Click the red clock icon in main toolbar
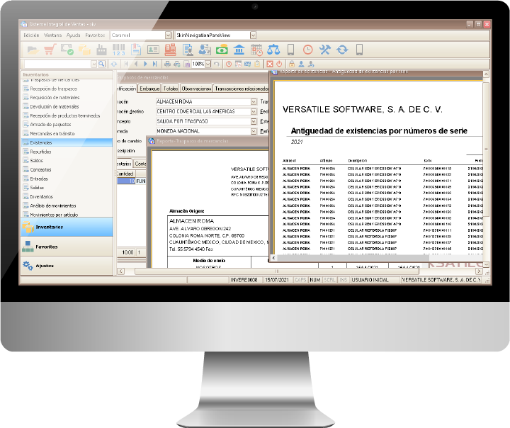This screenshot has width=510, height=428. coord(307,50)
